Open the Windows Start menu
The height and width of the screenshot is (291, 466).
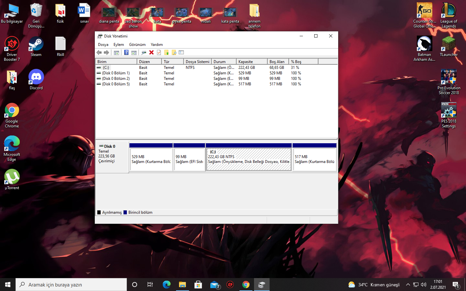[x=8, y=285]
